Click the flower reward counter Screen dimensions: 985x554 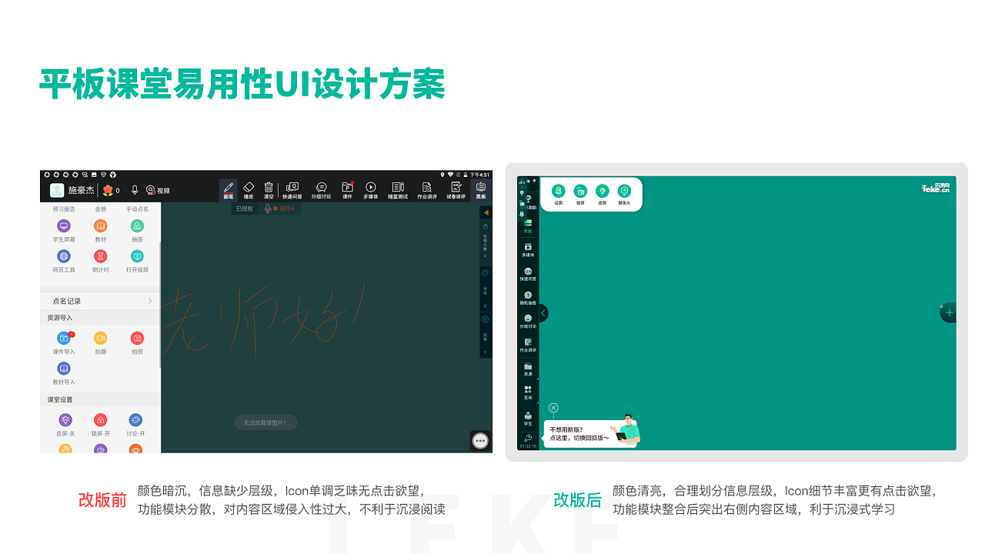(x=111, y=190)
